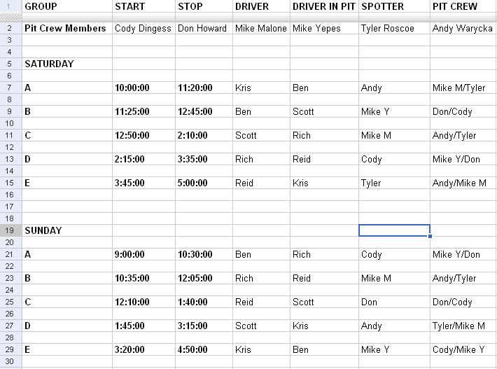
Task: Select the PIT CREW header cell
Action: [463, 6]
